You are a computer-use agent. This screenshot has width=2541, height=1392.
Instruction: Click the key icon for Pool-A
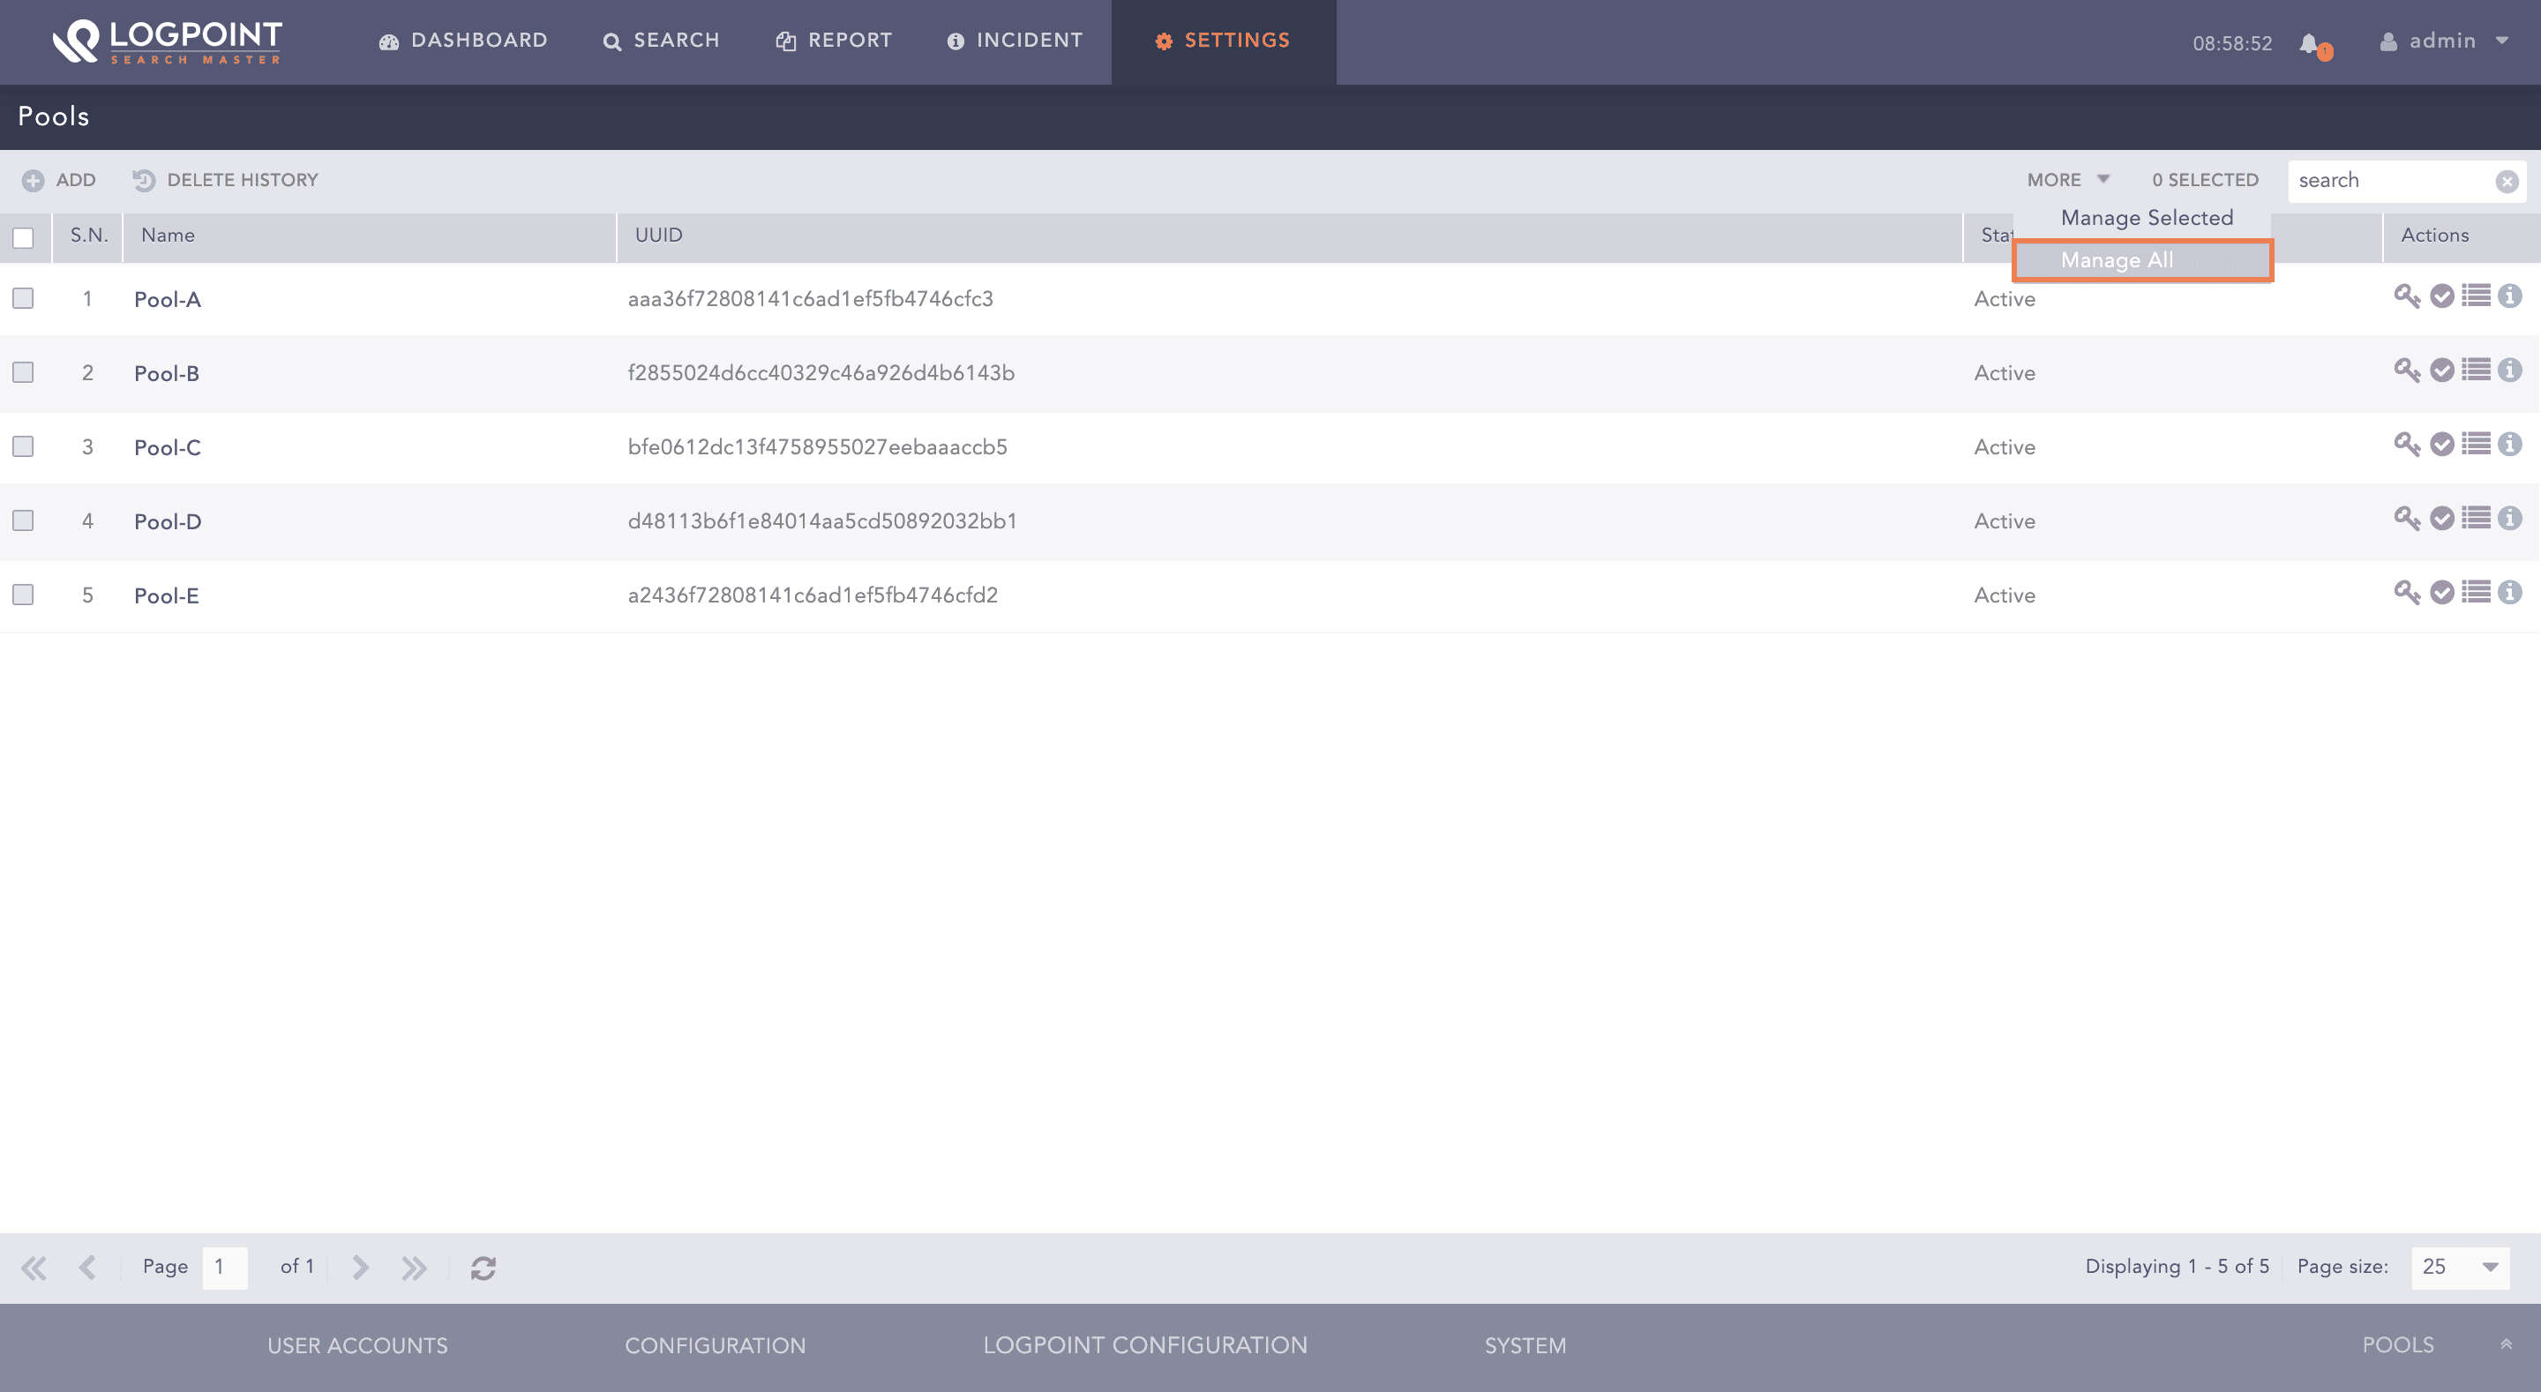pyautogui.click(x=2407, y=297)
